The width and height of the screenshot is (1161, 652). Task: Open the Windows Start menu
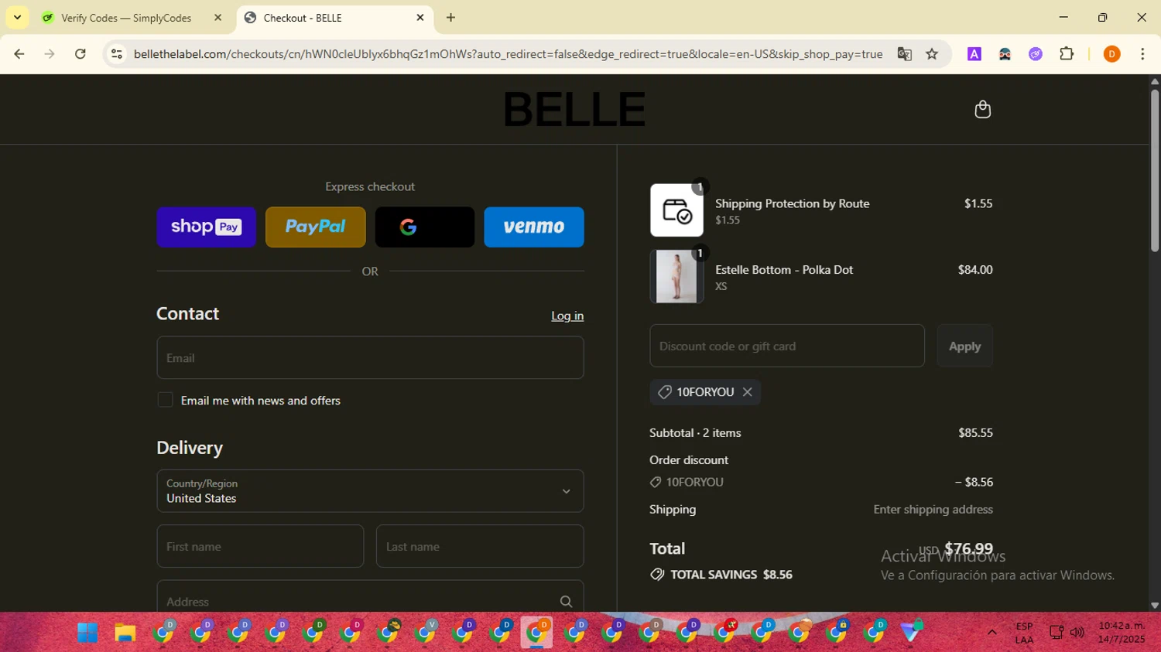tap(87, 633)
